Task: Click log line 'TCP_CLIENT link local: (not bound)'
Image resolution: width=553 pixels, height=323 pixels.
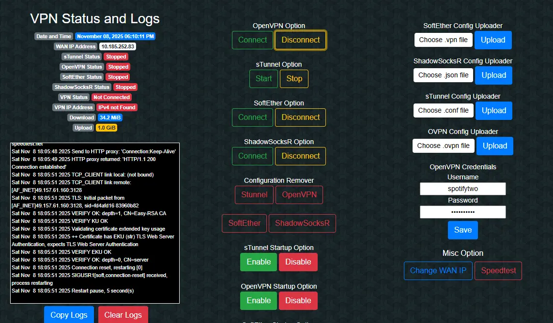Action: [82, 175]
